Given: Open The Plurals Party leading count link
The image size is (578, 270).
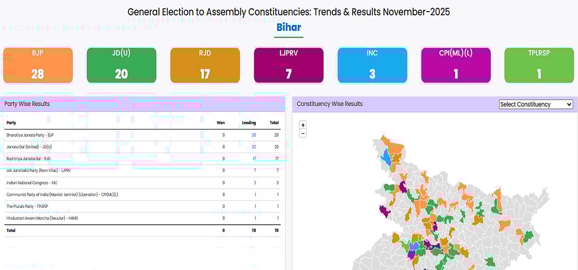Looking at the screenshot, I should (255, 206).
